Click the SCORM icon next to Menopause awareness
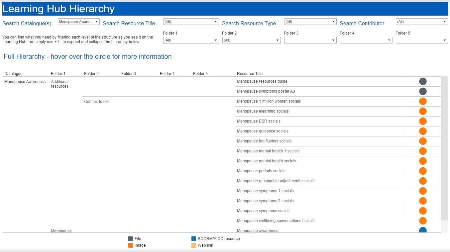 pyautogui.click(x=422, y=229)
